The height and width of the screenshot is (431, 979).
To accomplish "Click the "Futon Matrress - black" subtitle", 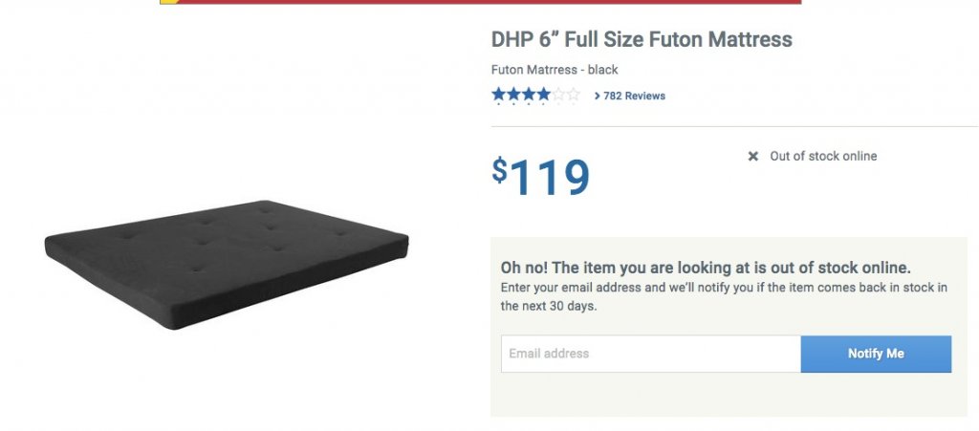I will (555, 70).
